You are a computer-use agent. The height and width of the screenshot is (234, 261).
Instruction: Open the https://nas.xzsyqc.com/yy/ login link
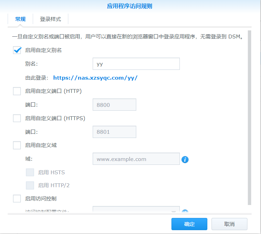[x=95, y=78]
